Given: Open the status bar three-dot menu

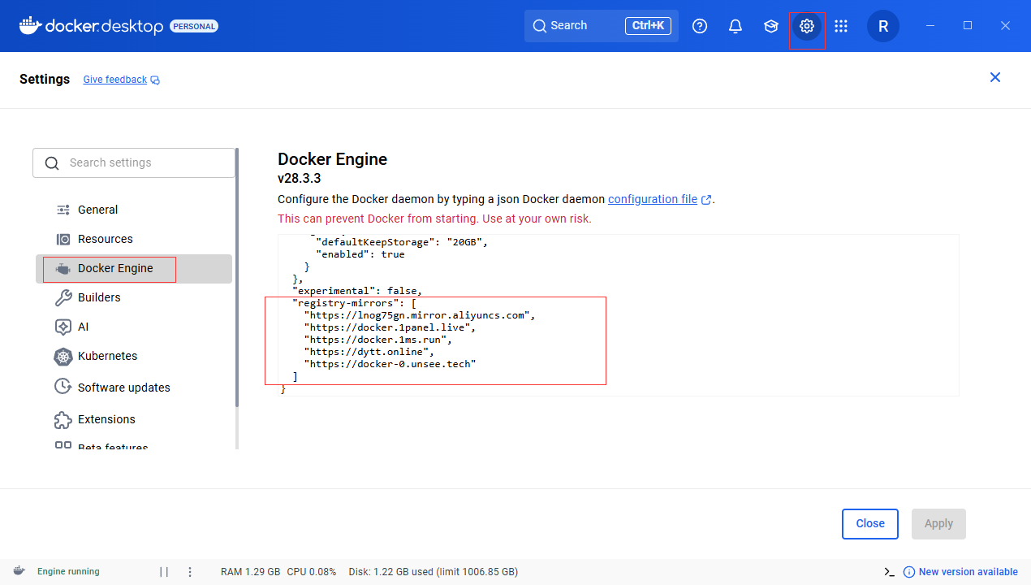Looking at the screenshot, I should pos(190,572).
